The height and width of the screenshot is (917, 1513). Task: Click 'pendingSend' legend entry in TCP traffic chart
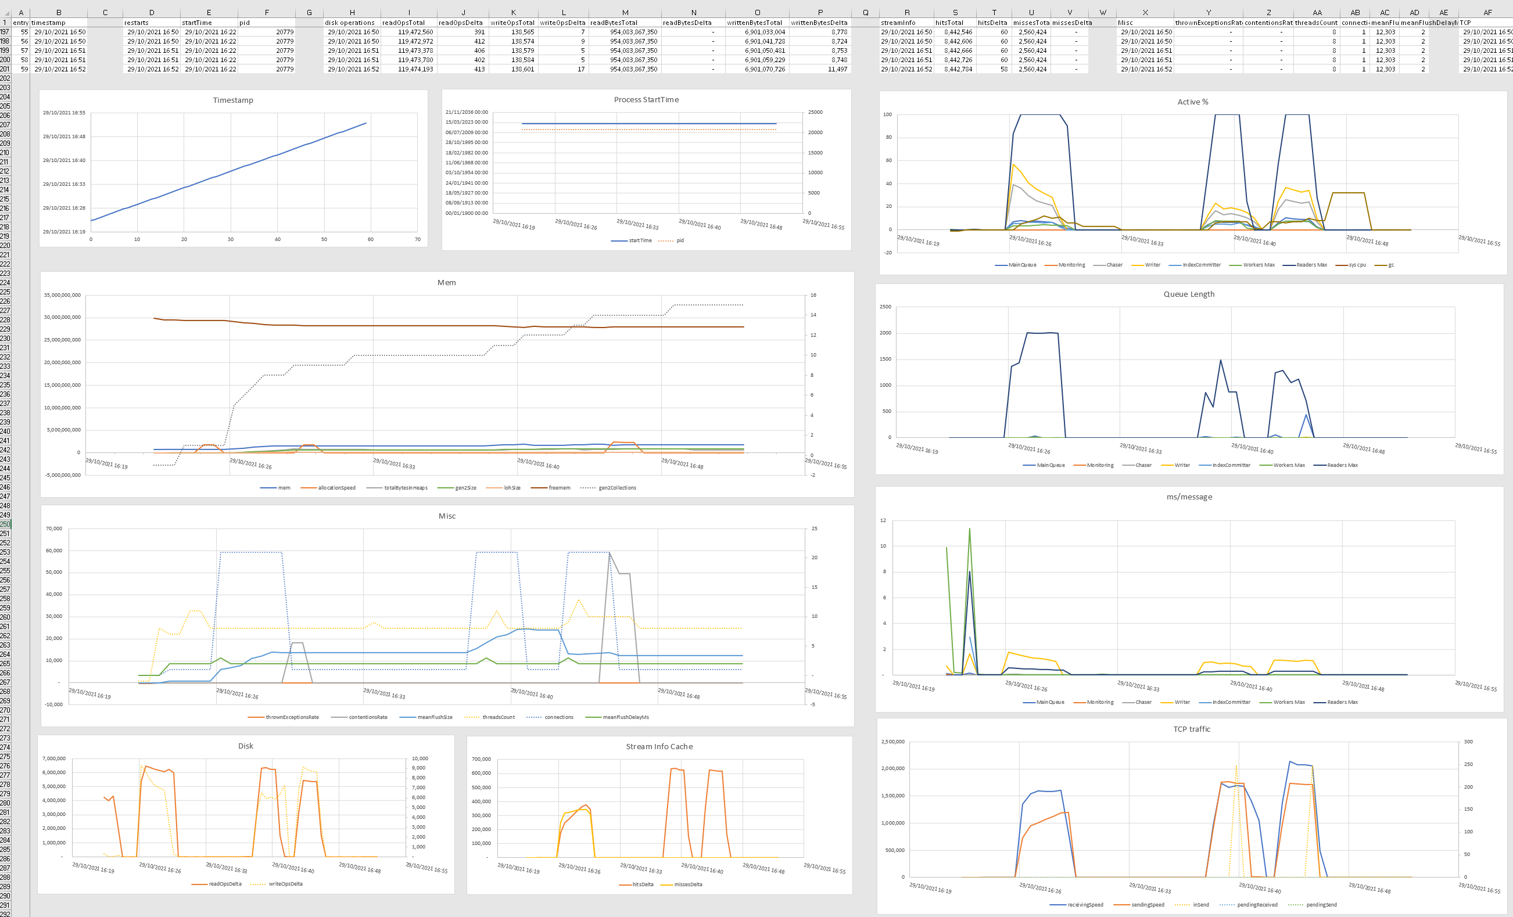click(x=1311, y=905)
